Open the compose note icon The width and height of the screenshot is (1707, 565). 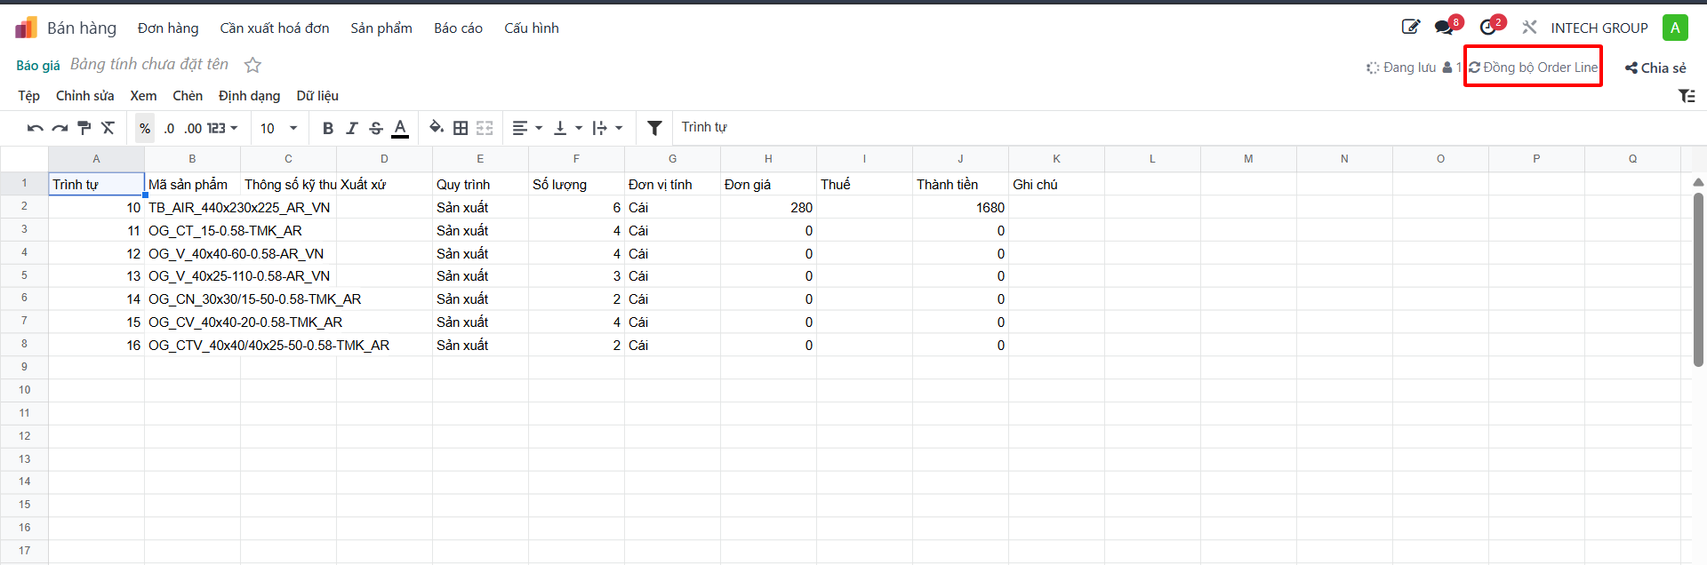tap(1411, 28)
